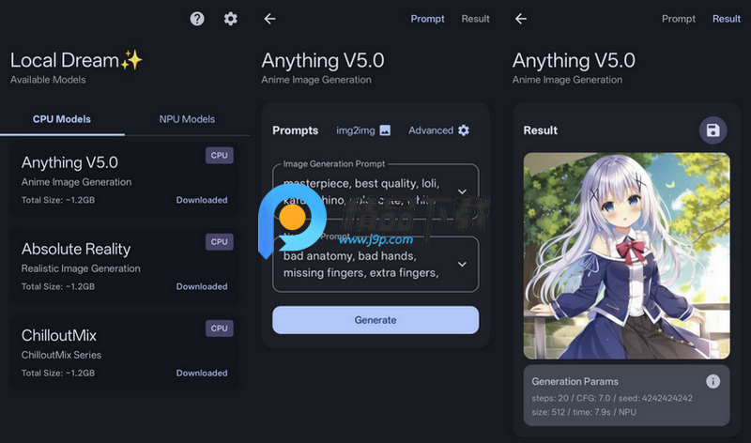Click 'Realistic Image Generation' description
This screenshot has height=443, width=751.
pos(81,268)
